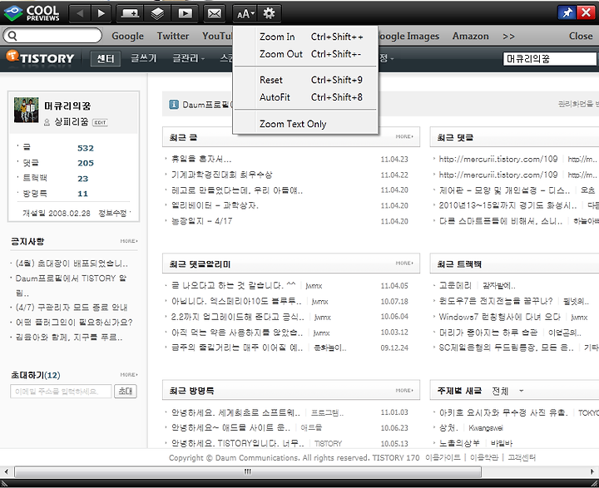Screen dimensions: 599x488
Task: Open the text size aA dropdown
Action: pyautogui.click(x=245, y=14)
